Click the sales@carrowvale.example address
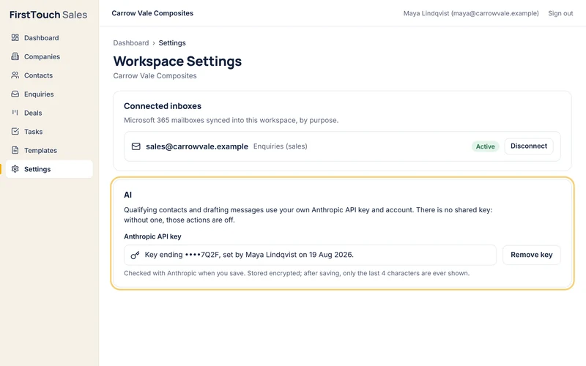The image size is (586, 366). [197, 146]
